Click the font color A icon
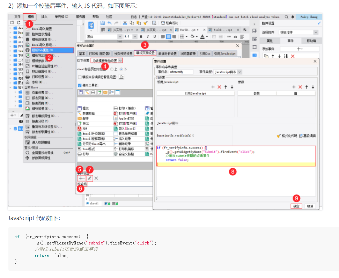The width and height of the screenshot is (339, 278). pos(202,37)
